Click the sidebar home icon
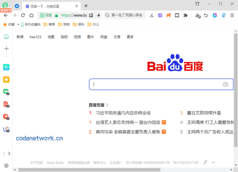Screen dimensions: 238x172 tap(6, 36)
